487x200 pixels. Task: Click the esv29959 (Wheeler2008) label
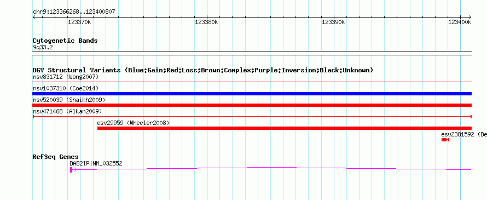pyautogui.click(x=134, y=123)
